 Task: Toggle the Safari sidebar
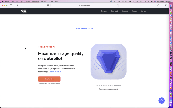(x=11, y=5)
